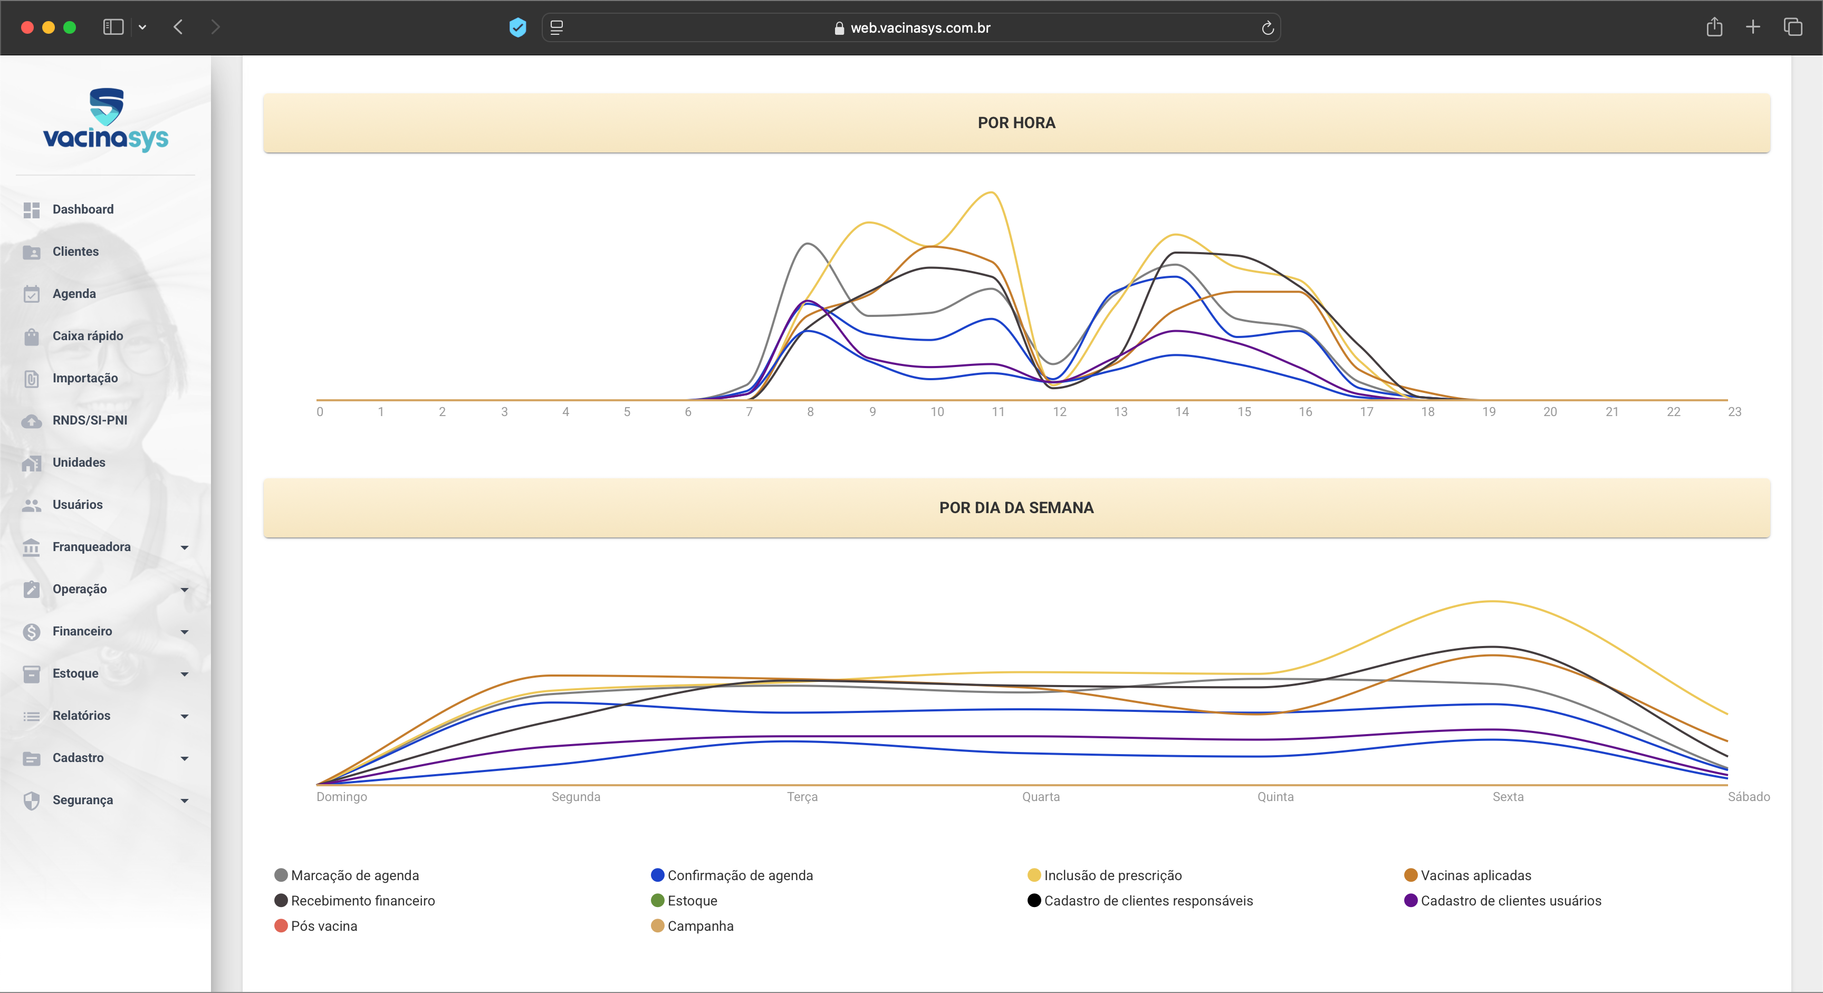Expand the Relatórios menu arrow
This screenshot has height=993, width=1823.
click(185, 716)
